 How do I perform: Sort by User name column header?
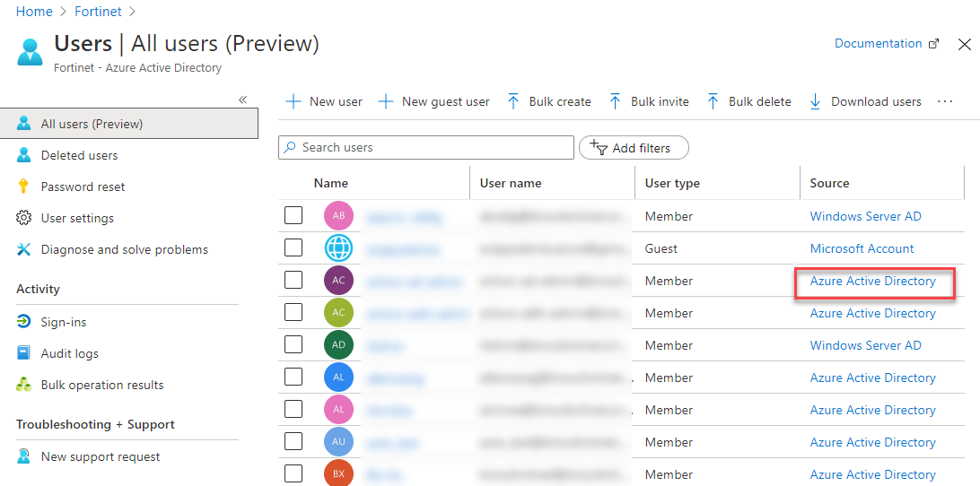pos(511,183)
